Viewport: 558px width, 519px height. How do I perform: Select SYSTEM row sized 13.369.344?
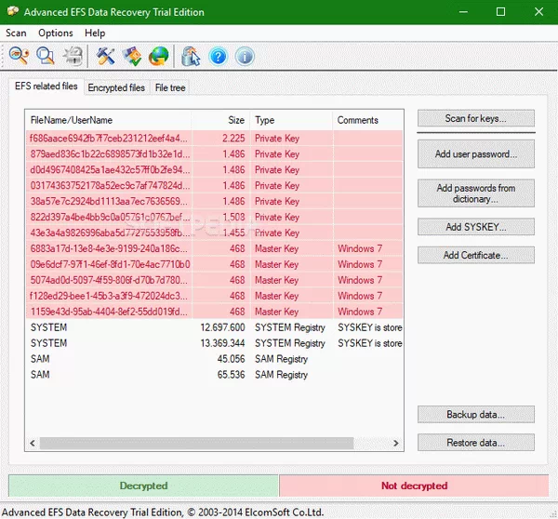click(x=214, y=343)
